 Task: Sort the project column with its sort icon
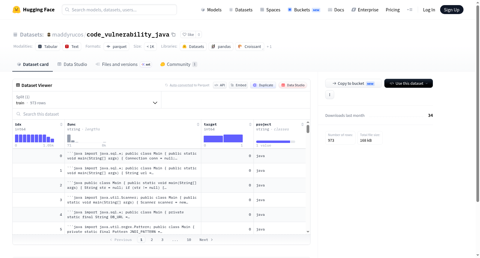[x=302, y=124]
